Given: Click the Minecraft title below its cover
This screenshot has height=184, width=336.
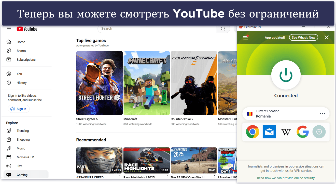Looking at the screenshot, I should pos(130,119).
